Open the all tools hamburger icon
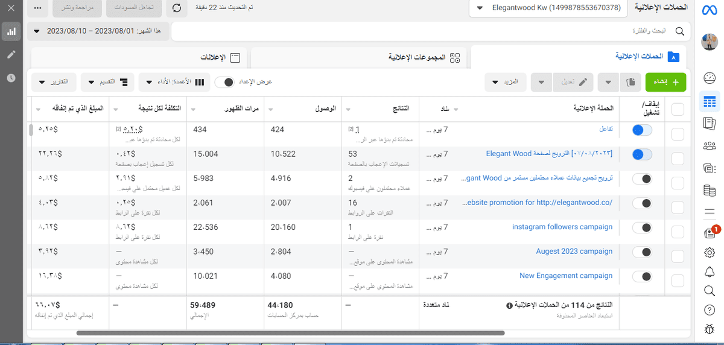This screenshot has width=724, height=345. pyautogui.click(x=709, y=211)
